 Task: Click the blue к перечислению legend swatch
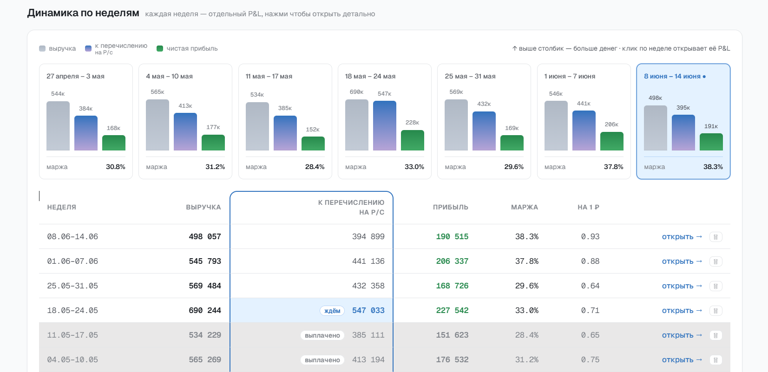coord(88,48)
